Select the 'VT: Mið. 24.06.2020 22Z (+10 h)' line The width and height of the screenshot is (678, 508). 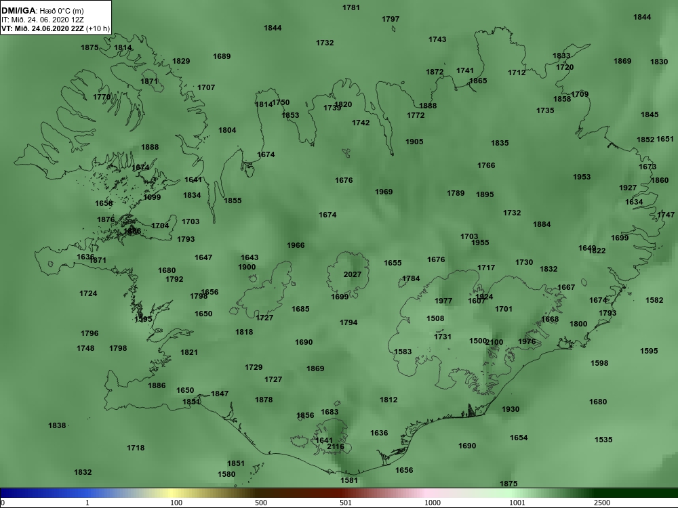point(56,29)
